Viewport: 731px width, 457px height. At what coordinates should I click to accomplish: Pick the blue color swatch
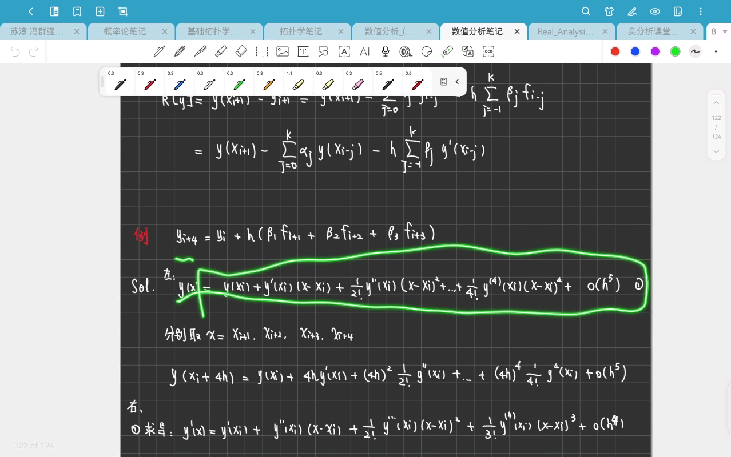[x=635, y=51]
